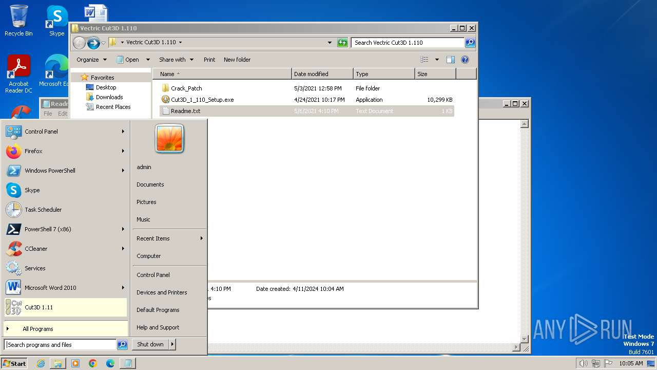Open Explorer help question mark
The image size is (657, 370).
pos(465,60)
